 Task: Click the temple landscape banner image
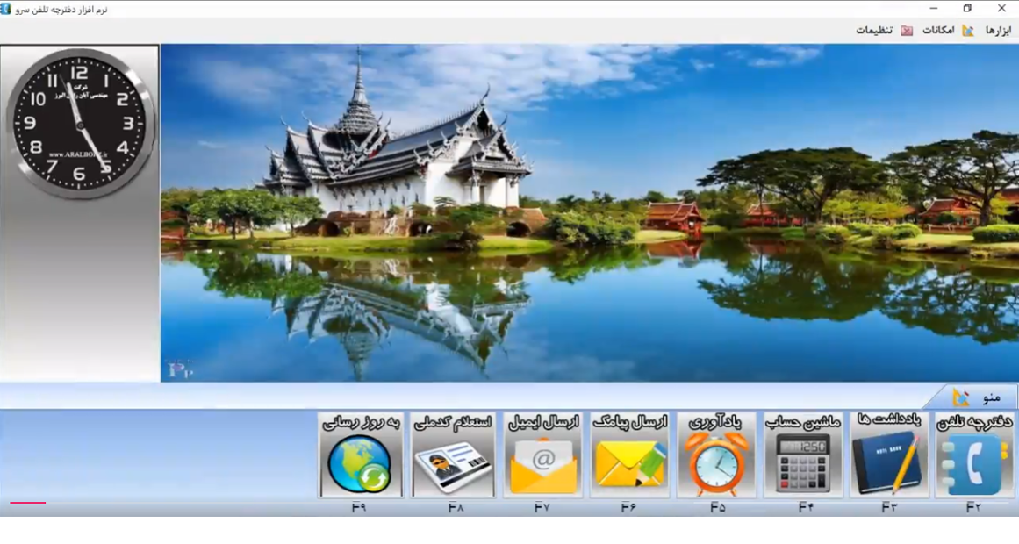588,211
